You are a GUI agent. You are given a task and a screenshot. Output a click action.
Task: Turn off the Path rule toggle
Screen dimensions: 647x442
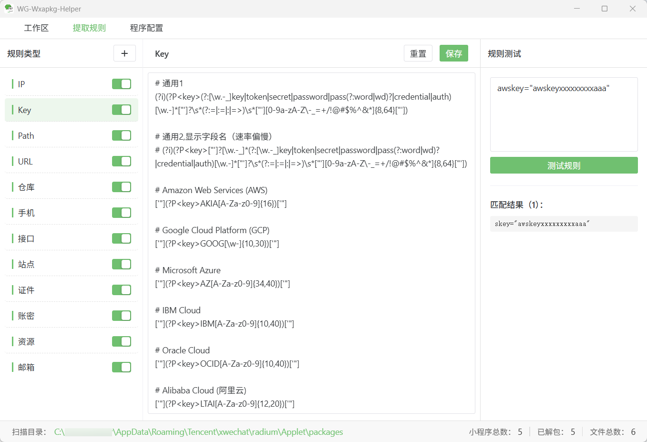(x=121, y=135)
